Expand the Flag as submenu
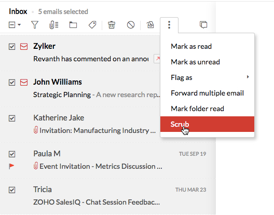Image resolution: width=274 pixels, height=215 pixels. tap(207, 77)
